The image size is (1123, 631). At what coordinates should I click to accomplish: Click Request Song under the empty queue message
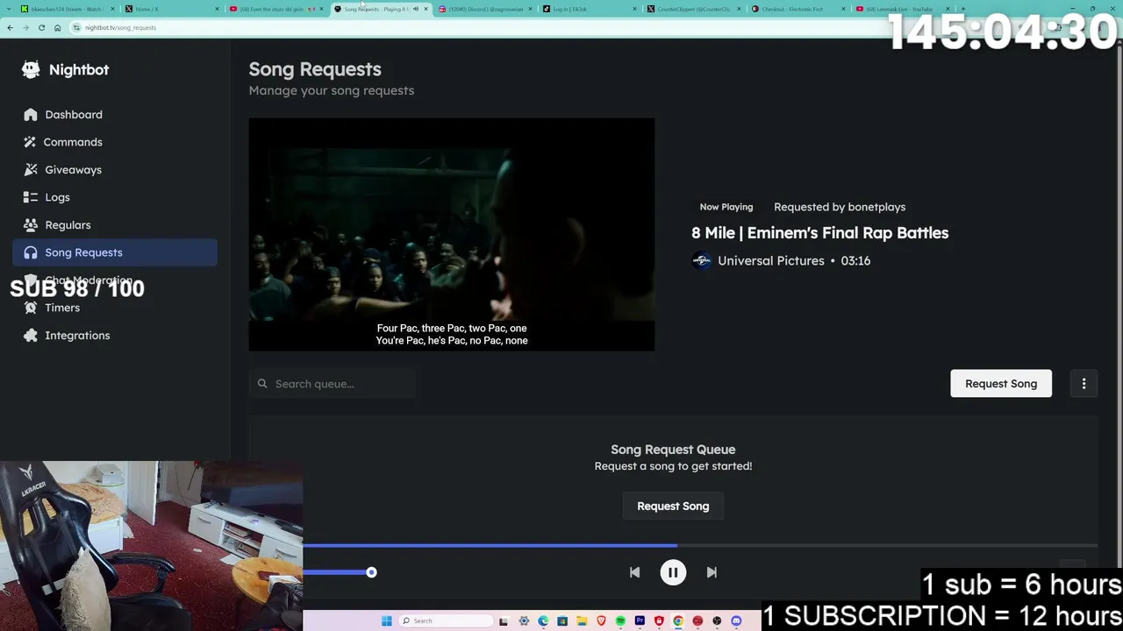pyautogui.click(x=673, y=506)
